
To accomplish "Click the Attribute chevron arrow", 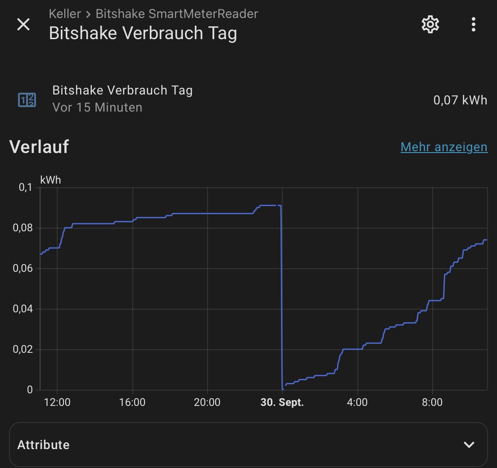I will [469, 445].
